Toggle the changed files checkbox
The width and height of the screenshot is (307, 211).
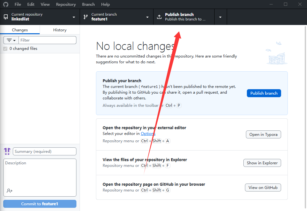click(x=5, y=49)
